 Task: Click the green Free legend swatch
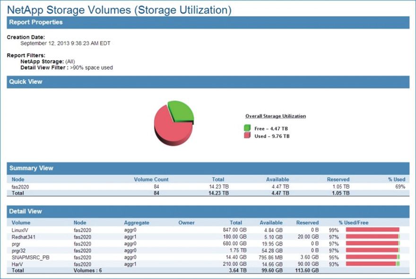click(247, 128)
